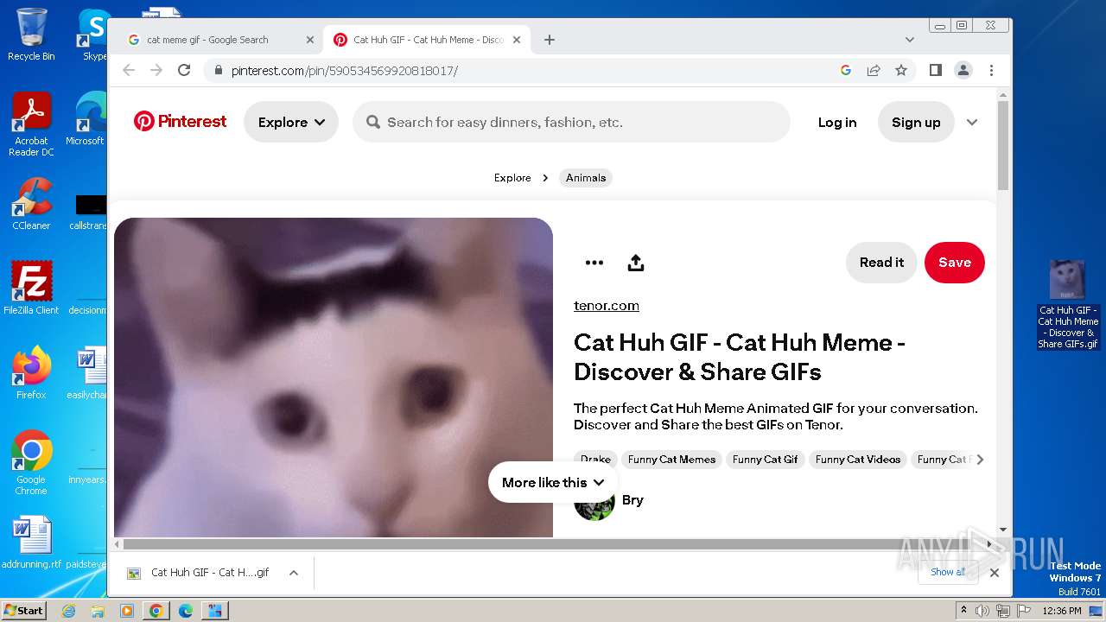Open the Chrome three-dot menu
1106x622 pixels.
click(991, 71)
